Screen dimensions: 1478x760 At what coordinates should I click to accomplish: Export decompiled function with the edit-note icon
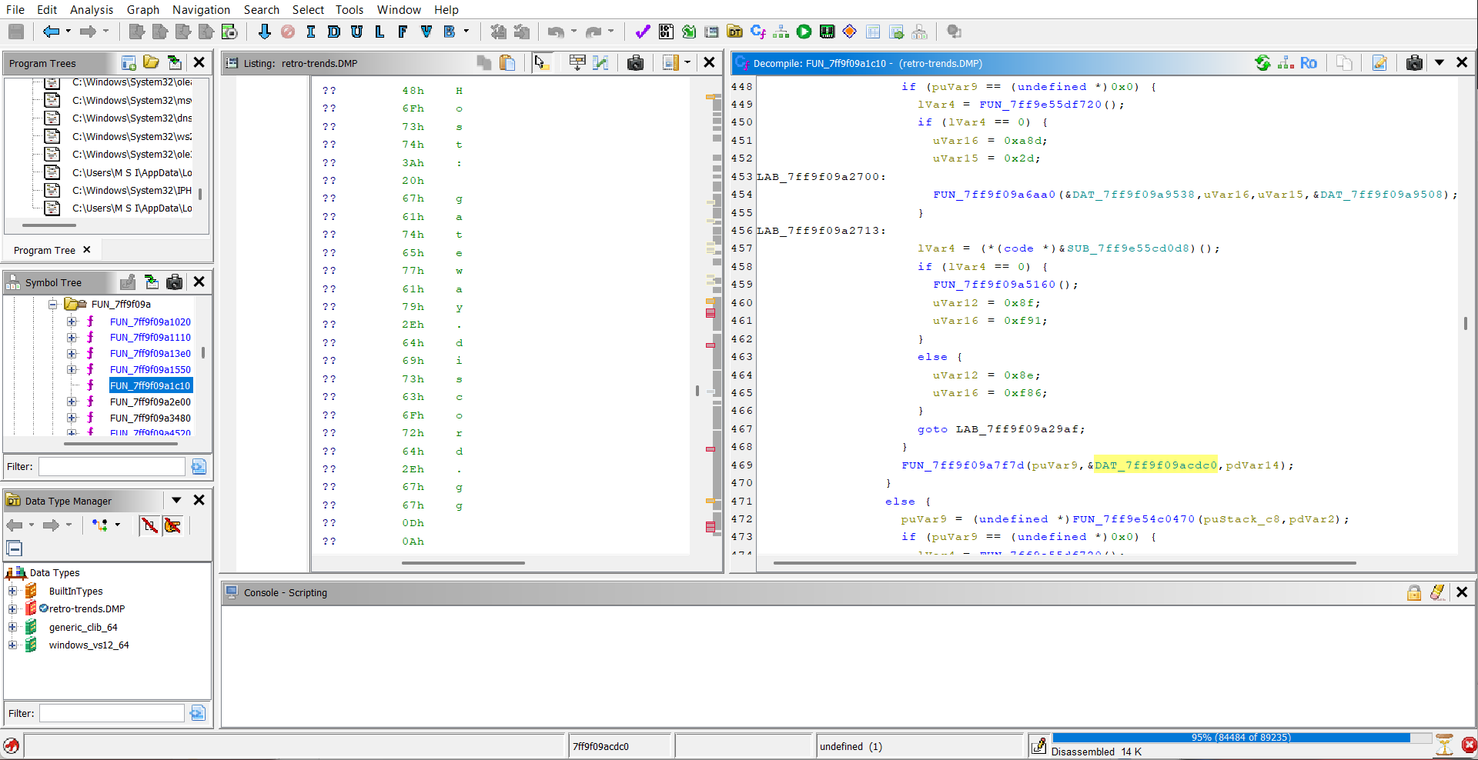(1379, 63)
